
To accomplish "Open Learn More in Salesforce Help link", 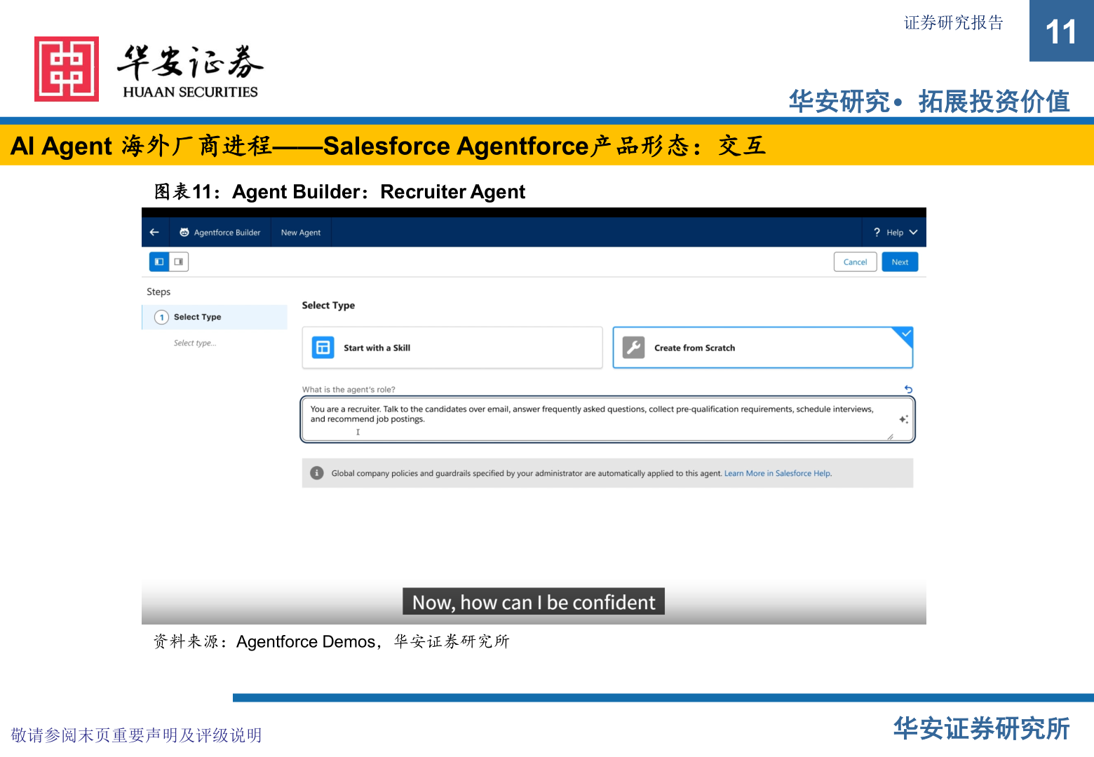I will coord(778,473).
